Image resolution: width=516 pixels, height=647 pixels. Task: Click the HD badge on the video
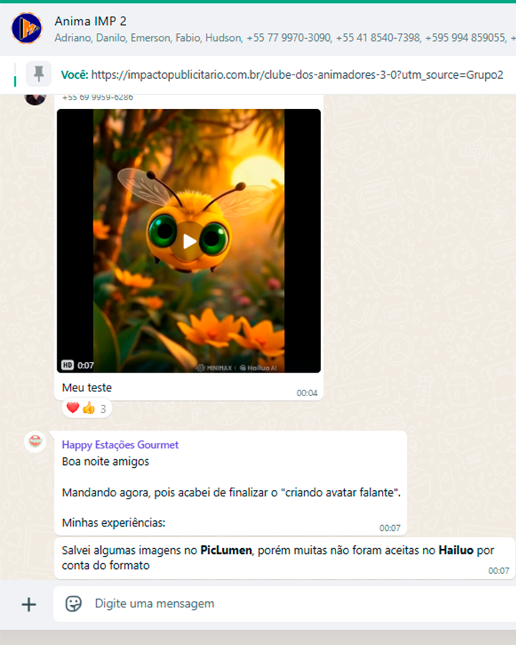[67, 365]
